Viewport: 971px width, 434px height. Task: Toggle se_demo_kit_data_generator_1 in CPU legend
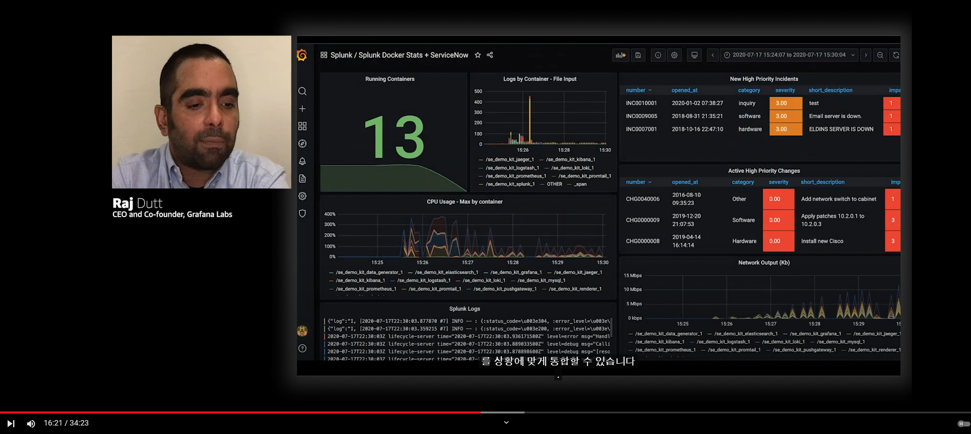(369, 272)
